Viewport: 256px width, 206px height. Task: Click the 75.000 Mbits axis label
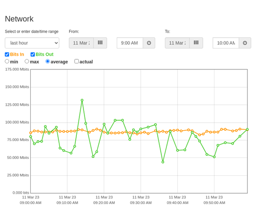tap(18, 140)
